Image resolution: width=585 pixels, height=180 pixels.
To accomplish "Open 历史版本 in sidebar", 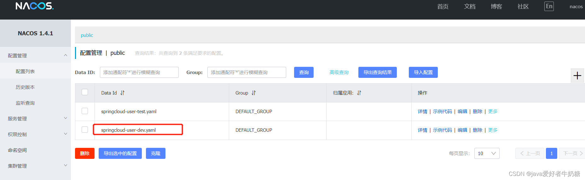I will pyautogui.click(x=25, y=87).
